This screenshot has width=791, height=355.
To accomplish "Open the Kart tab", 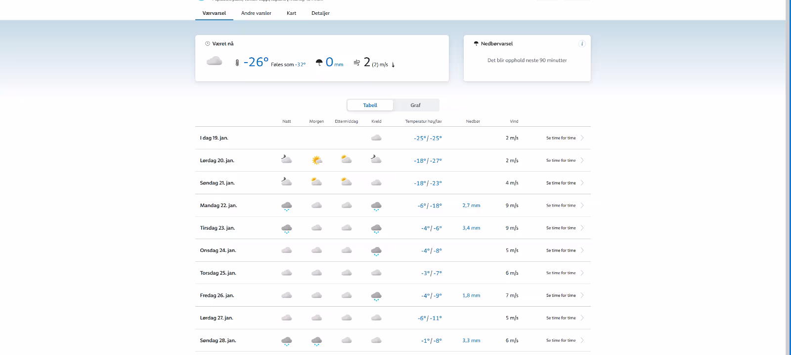I will (x=291, y=13).
